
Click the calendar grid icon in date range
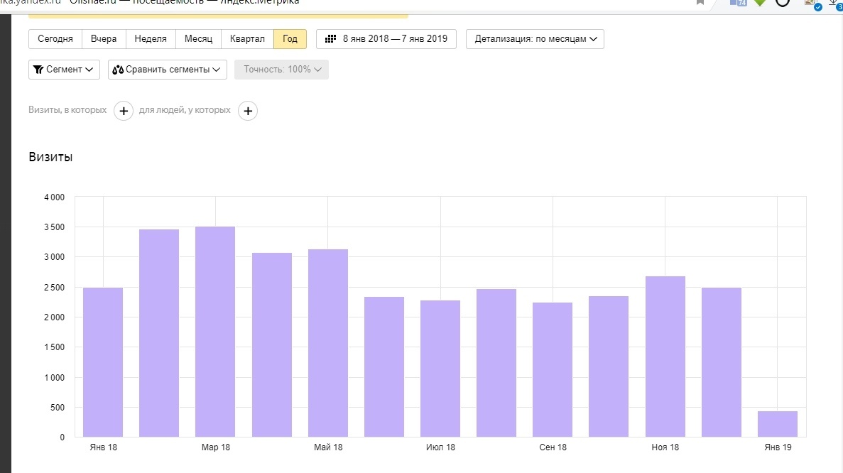click(330, 39)
